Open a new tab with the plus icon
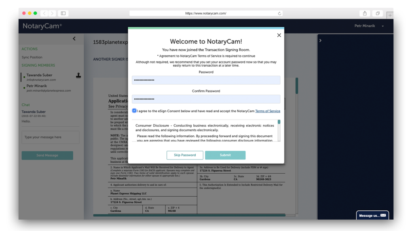 390,15
